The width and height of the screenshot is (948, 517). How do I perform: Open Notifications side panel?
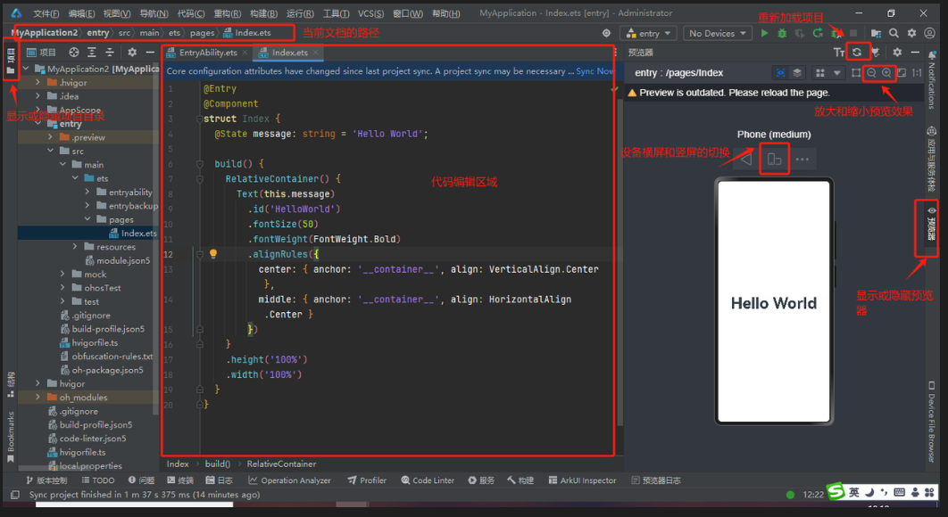tap(932, 80)
